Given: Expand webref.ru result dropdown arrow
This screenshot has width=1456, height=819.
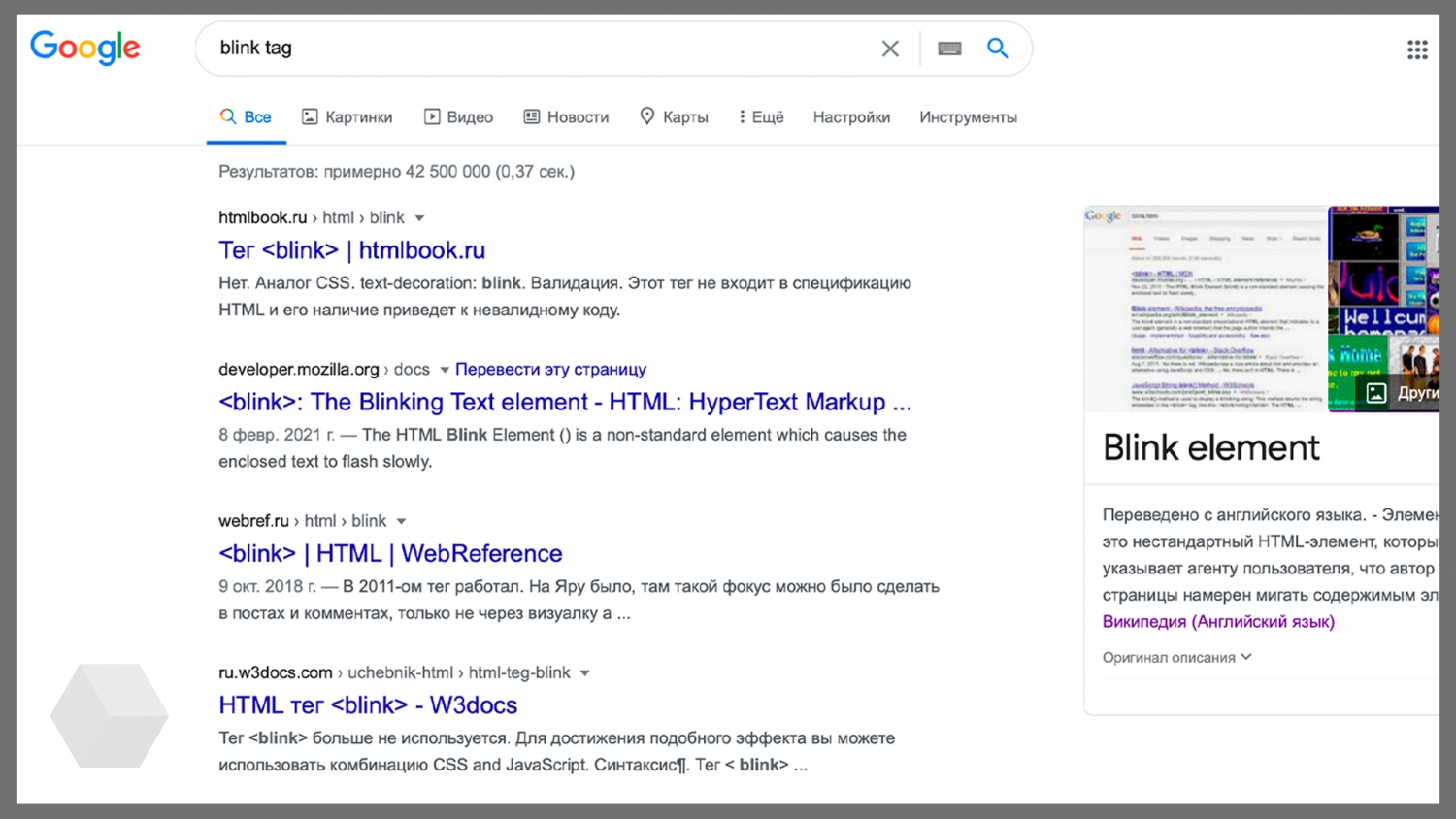Looking at the screenshot, I should pos(401,521).
